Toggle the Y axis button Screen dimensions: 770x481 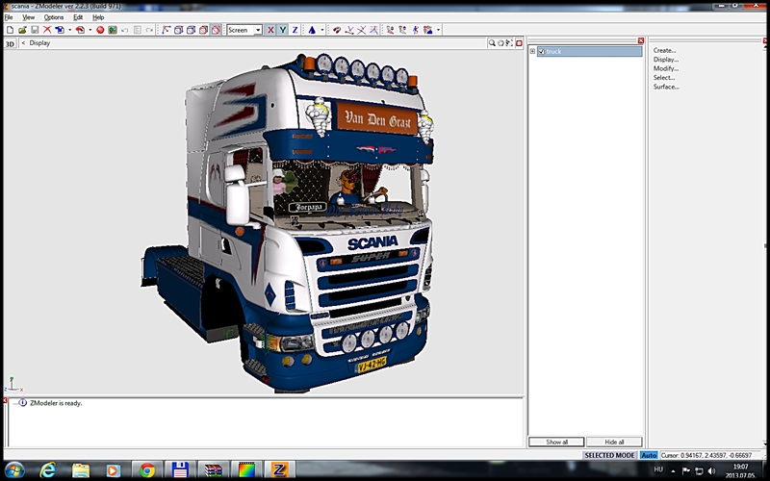click(x=282, y=30)
